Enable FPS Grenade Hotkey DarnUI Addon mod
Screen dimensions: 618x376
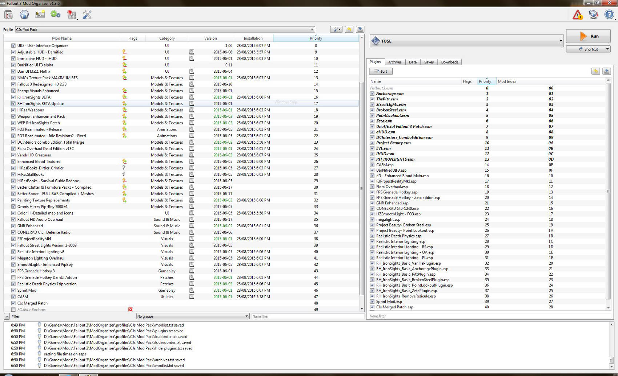(x=13, y=277)
